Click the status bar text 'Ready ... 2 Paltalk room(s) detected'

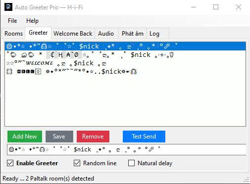[48, 179]
